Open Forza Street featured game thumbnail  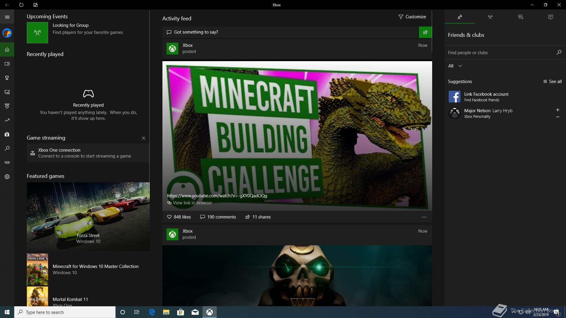pos(88,217)
